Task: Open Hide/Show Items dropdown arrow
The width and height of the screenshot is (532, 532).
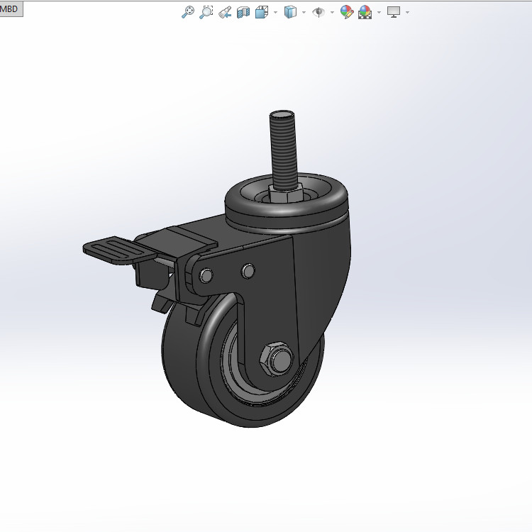Action: (332, 13)
